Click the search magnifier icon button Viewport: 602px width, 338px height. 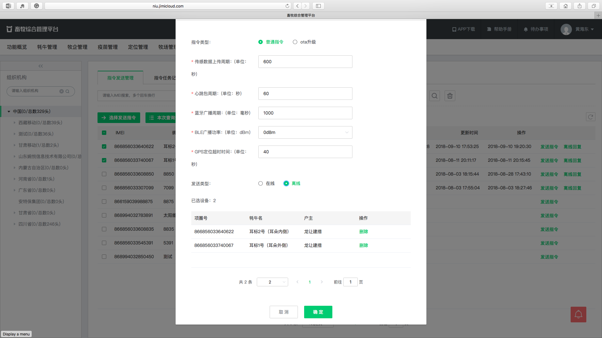(434, 96)
